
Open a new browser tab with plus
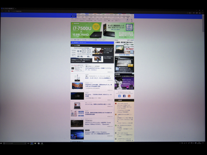pos(16,9)
